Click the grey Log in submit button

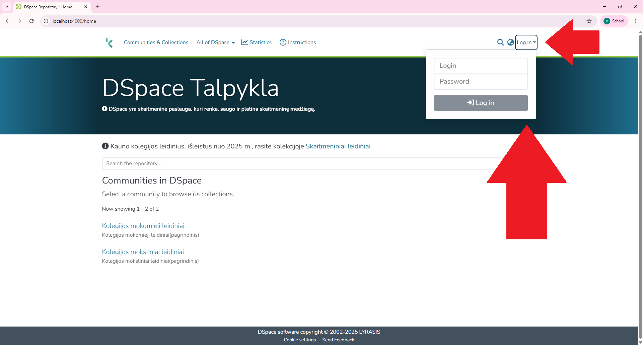pyautogui.click(x=481, y=103)
